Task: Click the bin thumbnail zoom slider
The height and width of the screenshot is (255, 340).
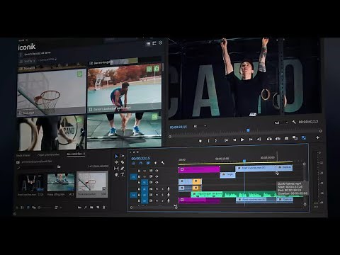Action: [x=45, y=208]
